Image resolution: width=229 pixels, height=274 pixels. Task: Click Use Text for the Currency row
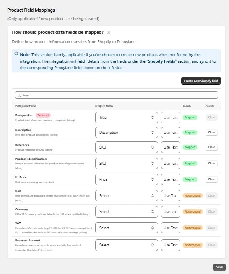(171, 212)
